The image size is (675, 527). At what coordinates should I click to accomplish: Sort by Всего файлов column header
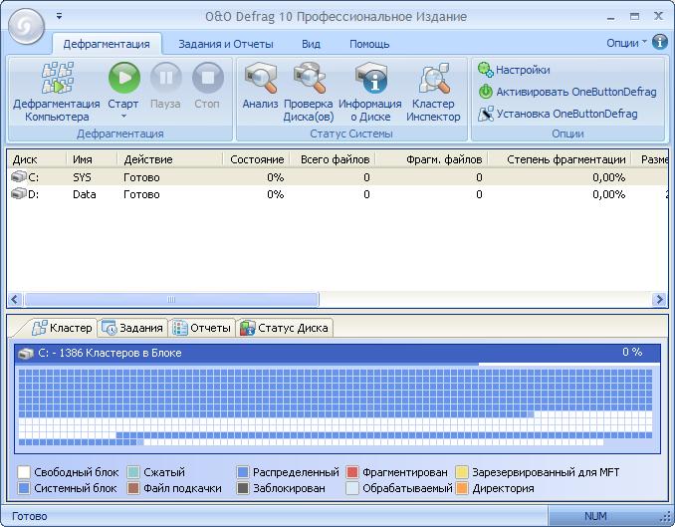click(x=333, y=159)
